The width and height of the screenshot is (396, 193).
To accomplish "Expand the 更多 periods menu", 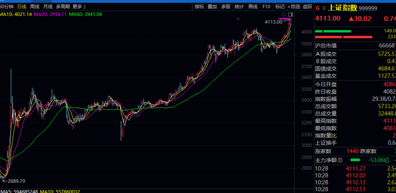I will coord(79,7).
